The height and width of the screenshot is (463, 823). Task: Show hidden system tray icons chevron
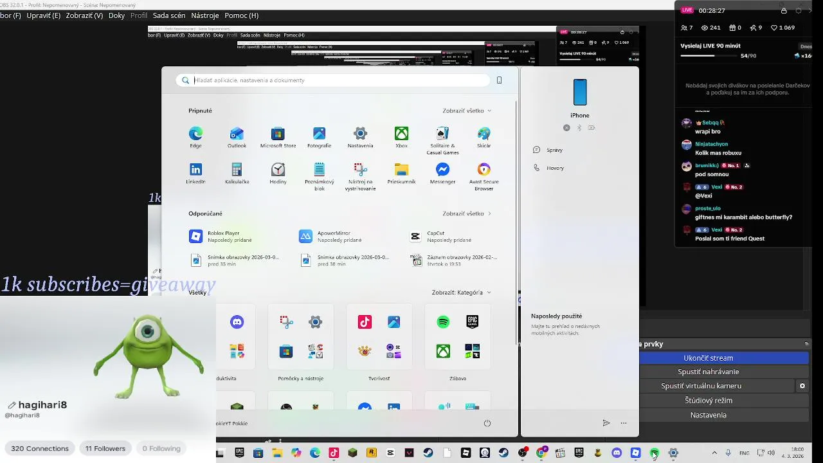[714, 453]
